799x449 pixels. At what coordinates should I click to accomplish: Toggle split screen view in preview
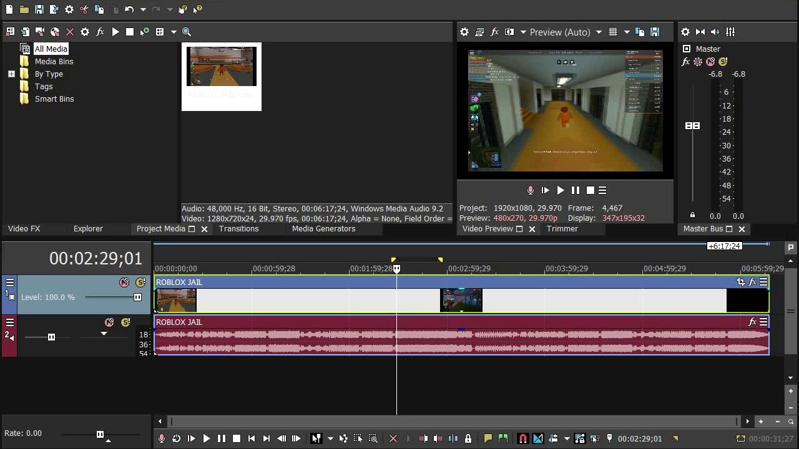(509, 32)
